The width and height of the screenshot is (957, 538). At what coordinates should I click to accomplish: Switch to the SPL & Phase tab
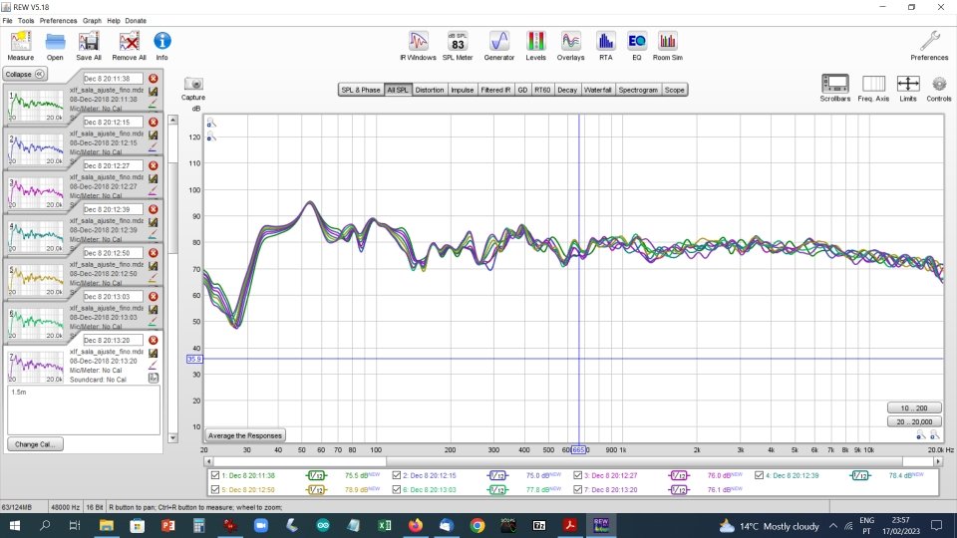pos(361,90)
